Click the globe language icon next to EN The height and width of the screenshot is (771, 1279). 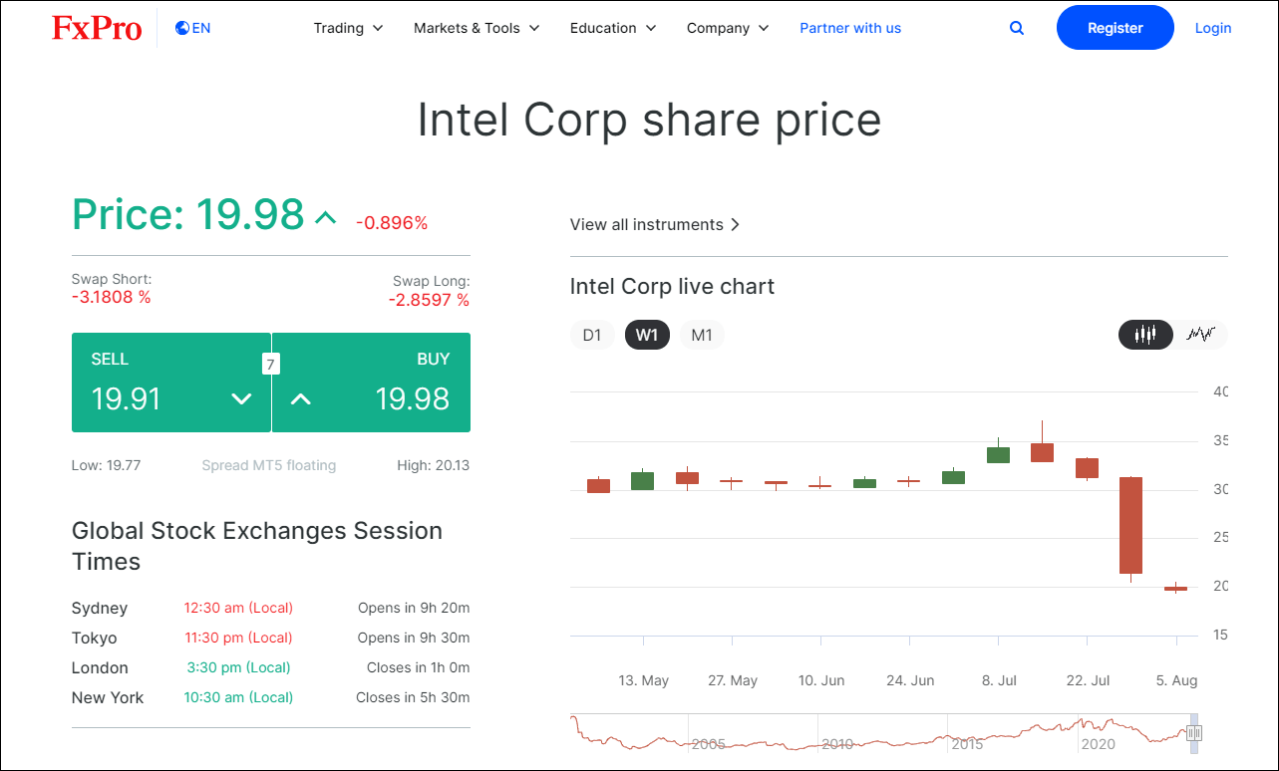[179, 28]
